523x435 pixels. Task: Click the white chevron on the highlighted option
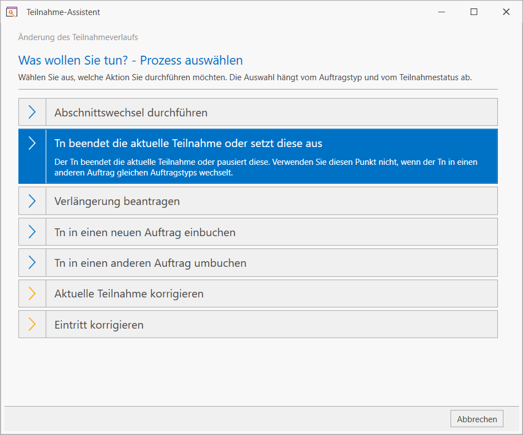[32, 143]
